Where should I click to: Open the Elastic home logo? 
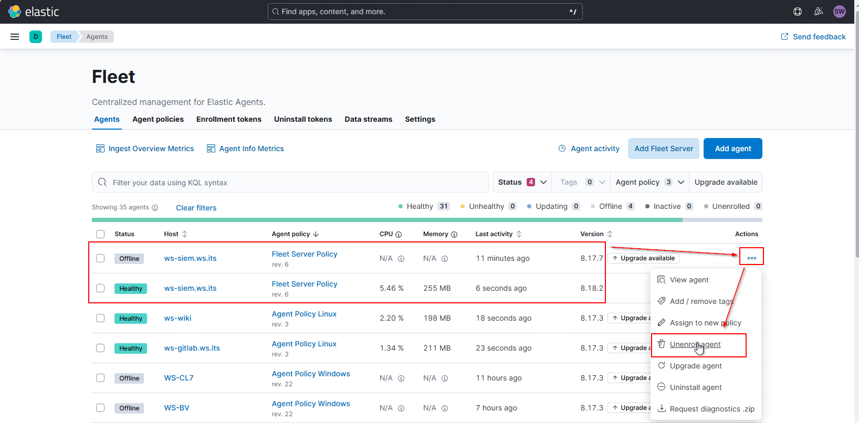tap(34, 12)
